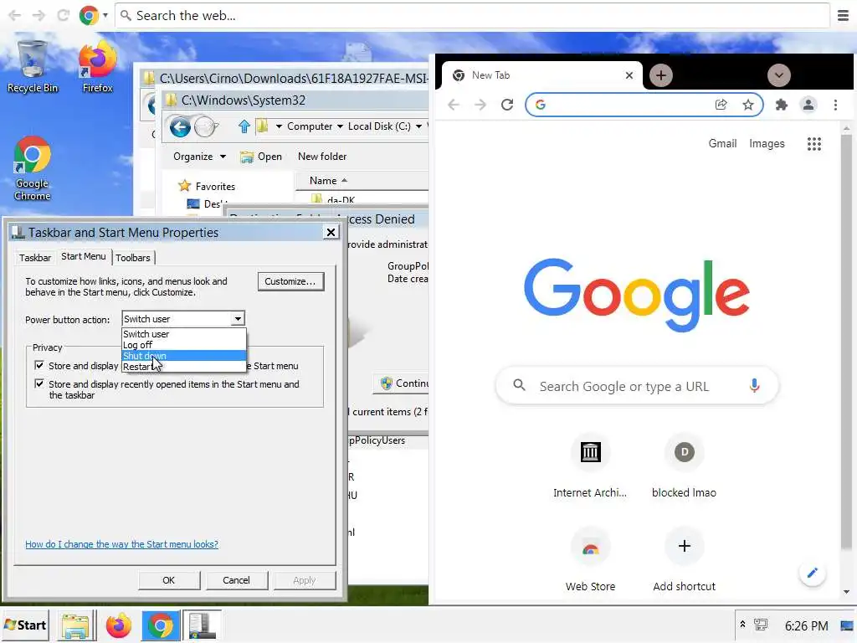Switch to the Toolbars tab

[133, 258]
